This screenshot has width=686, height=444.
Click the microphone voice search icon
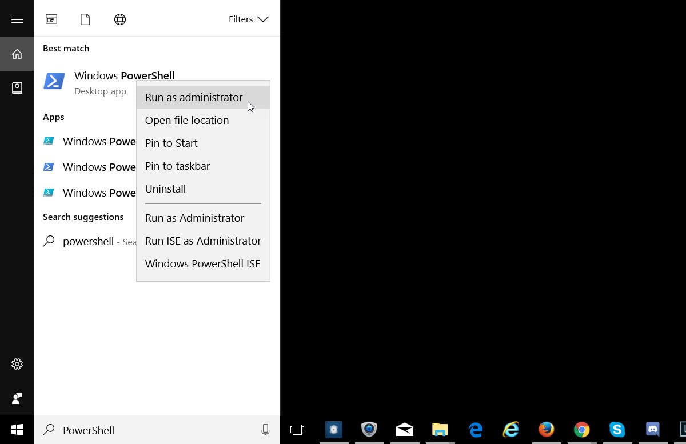tap(265, 430)
